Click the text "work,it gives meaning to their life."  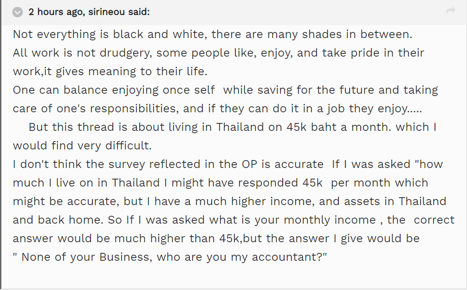pos(110,71)
